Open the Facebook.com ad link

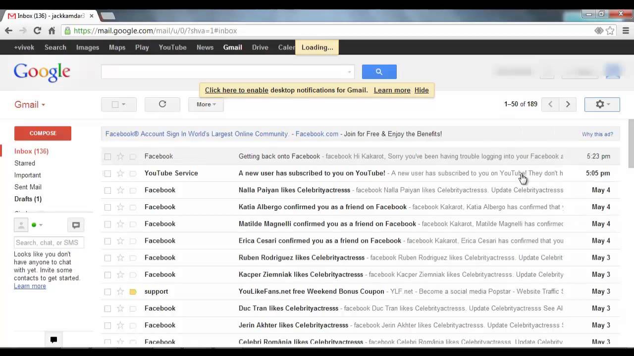[317, 134]
